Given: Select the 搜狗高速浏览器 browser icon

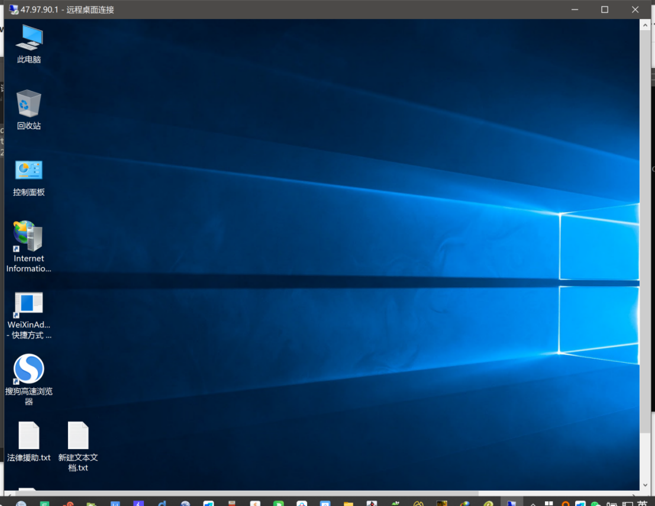Looking at the screenshot, I should point(29,369).
